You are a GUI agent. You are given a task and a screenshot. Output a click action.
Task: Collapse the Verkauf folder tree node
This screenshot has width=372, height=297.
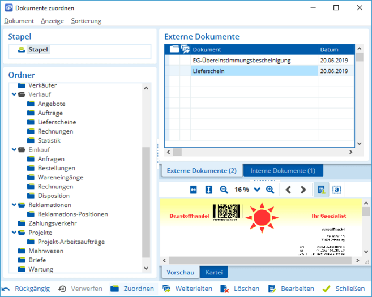point(14,95)
